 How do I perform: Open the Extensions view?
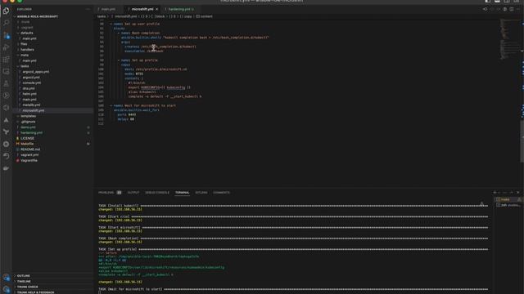coord(6,60)
